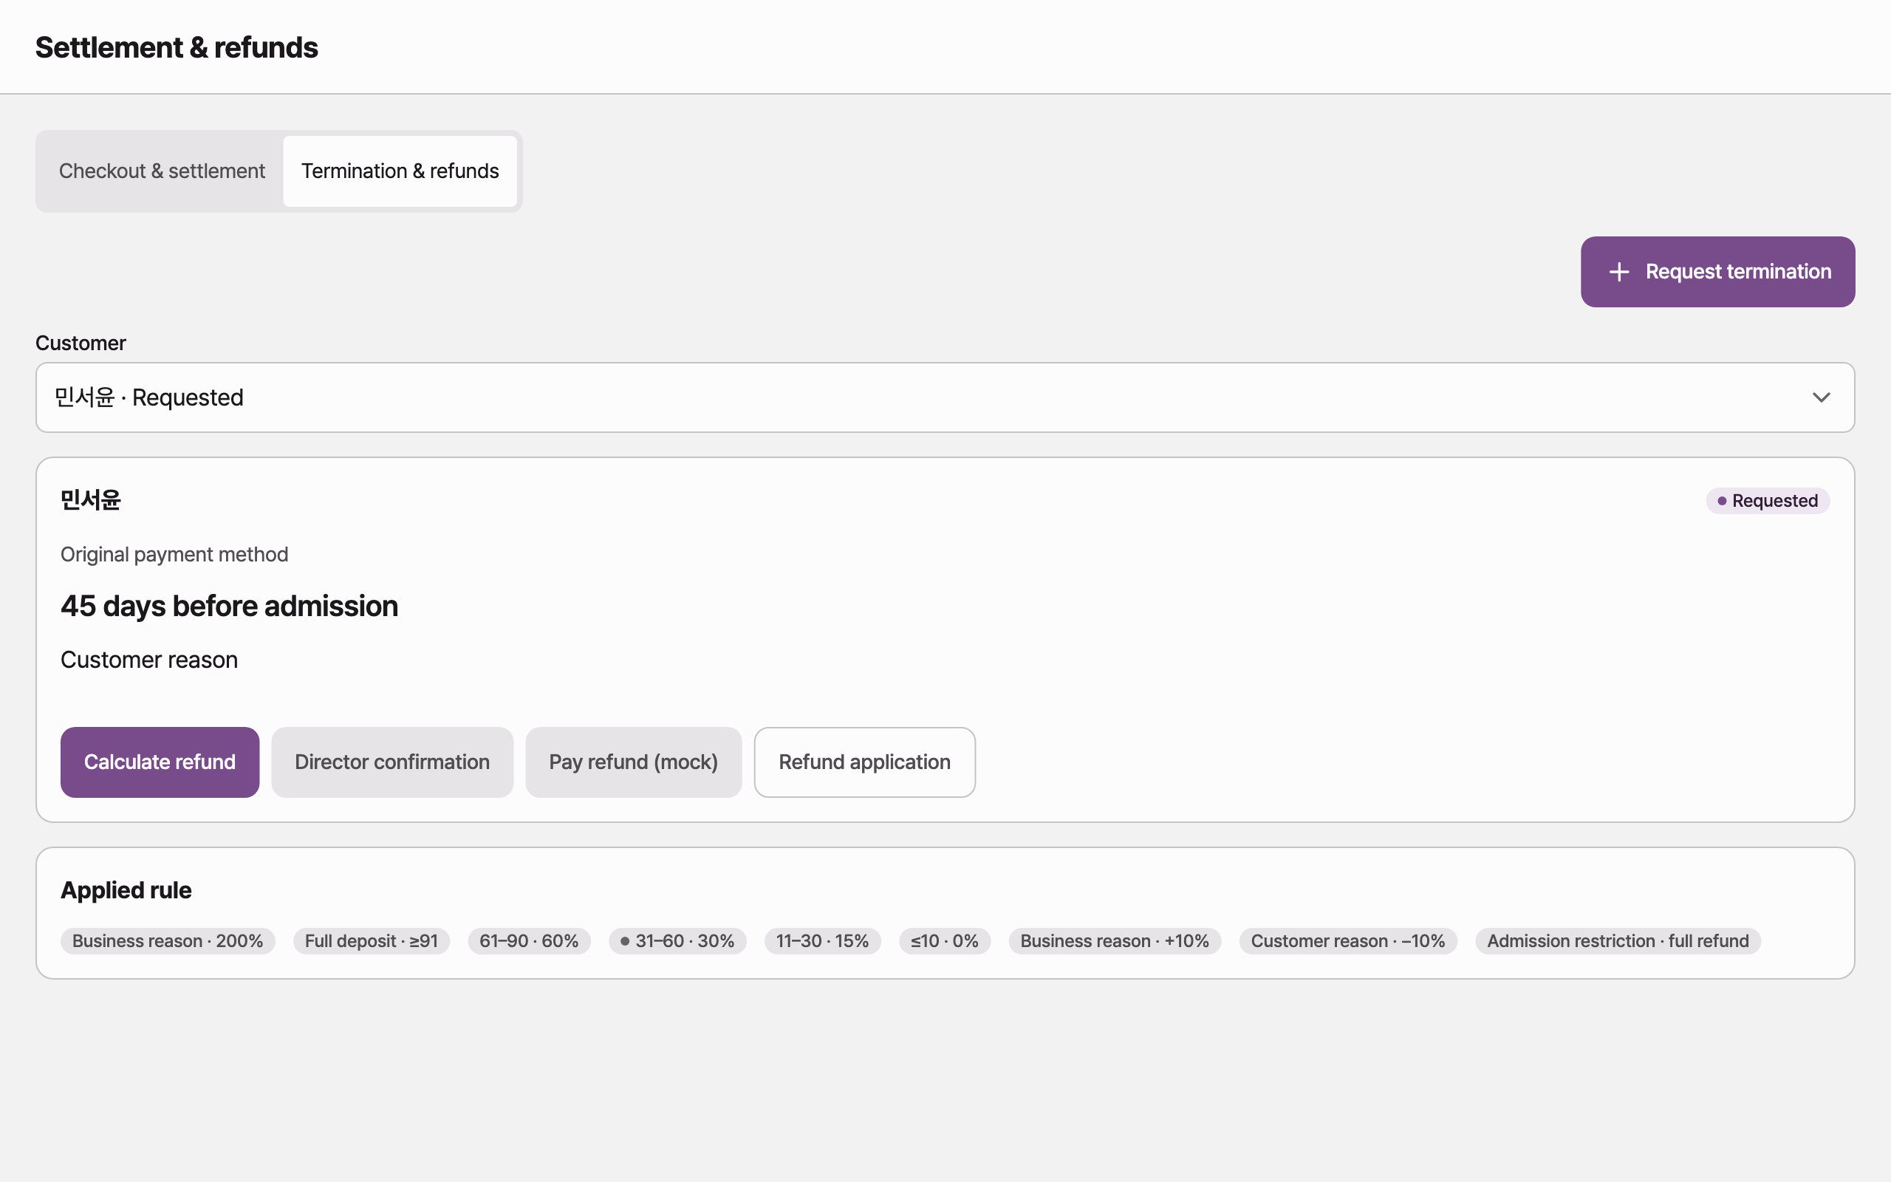Click the 민서윤 name in the card

coord(91,499)
